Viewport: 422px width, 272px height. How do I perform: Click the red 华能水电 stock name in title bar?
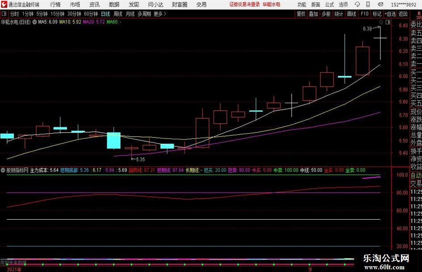click(272, 4)
